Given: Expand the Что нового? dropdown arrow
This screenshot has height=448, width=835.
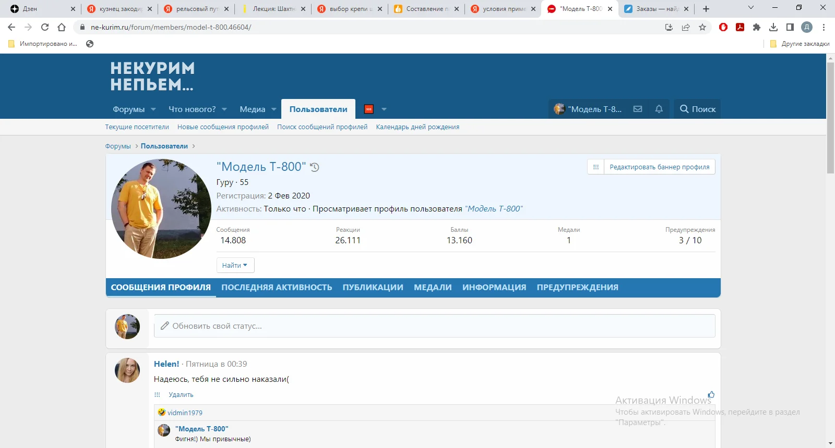Looking at the screenshot, I should point(224,109).
